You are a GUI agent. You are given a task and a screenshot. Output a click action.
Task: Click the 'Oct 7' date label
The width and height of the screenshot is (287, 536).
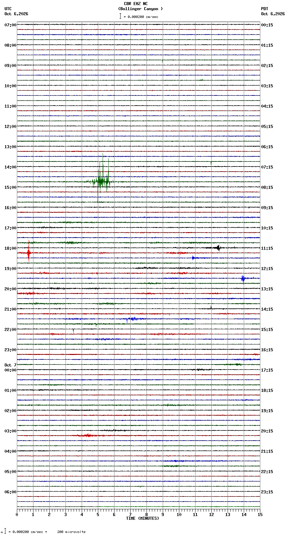coord(10,365)
